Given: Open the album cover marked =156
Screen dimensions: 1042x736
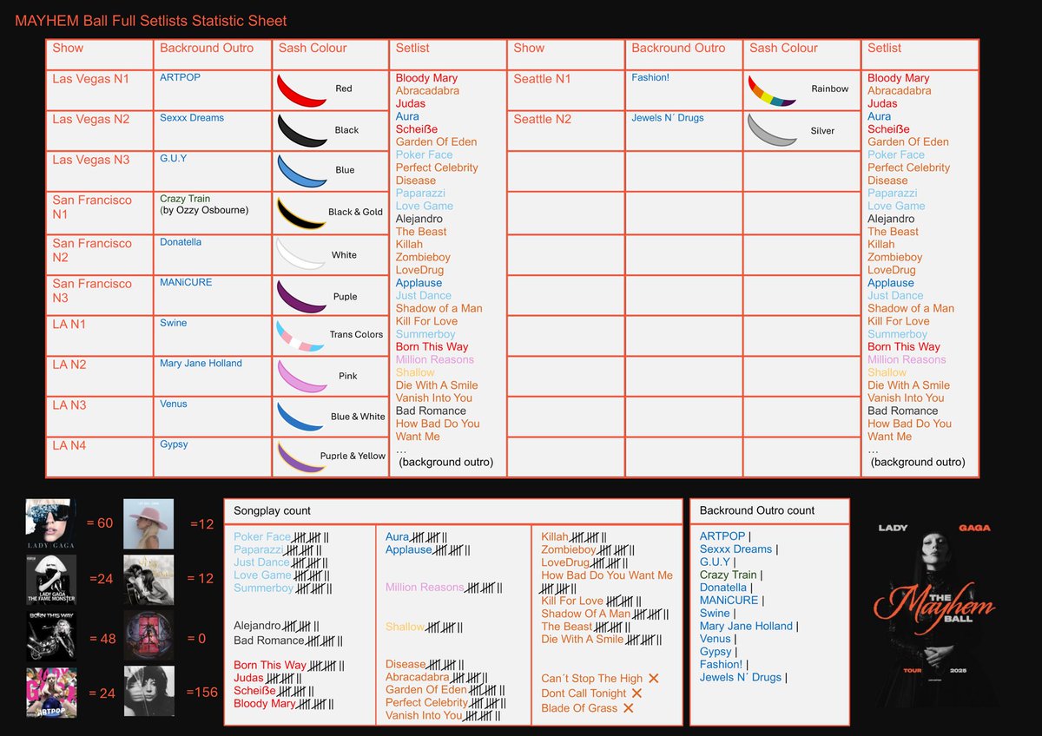Looking at the screenshot, I should pos(148,692).
